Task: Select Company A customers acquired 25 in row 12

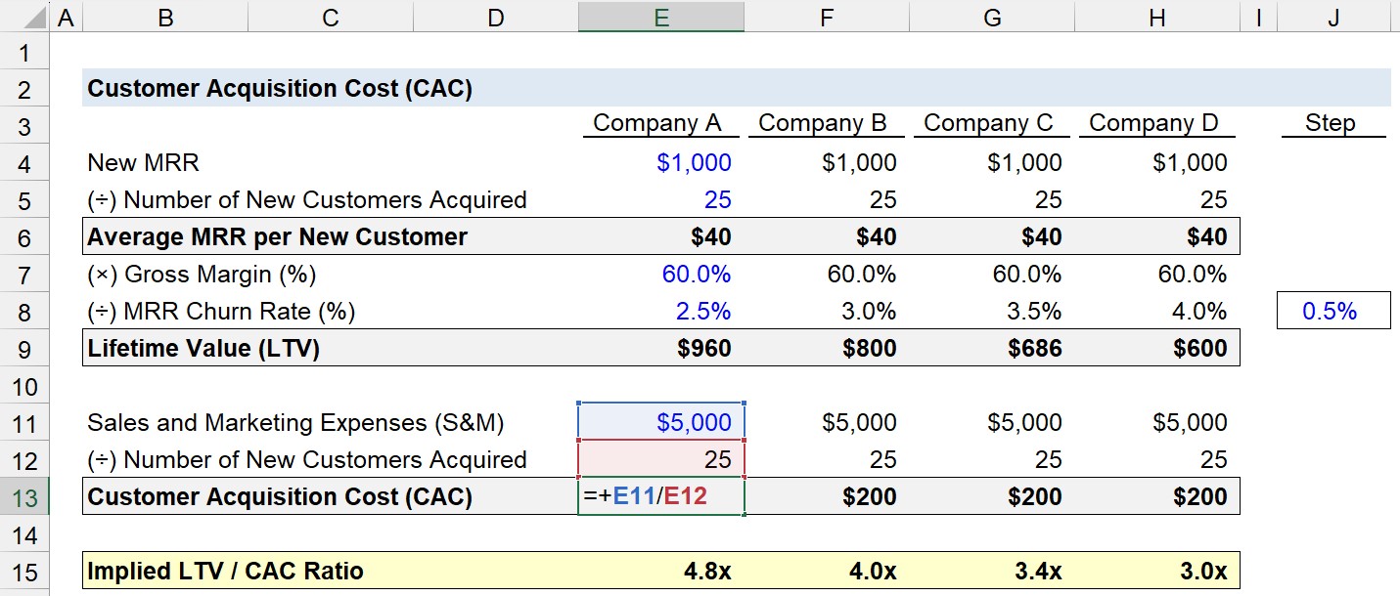Action: (x=661, y=460)
